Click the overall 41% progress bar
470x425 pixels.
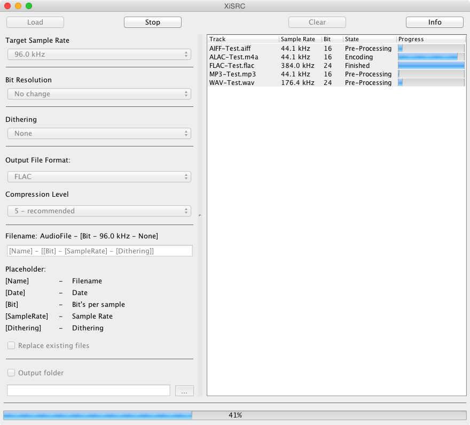[235, 415]
